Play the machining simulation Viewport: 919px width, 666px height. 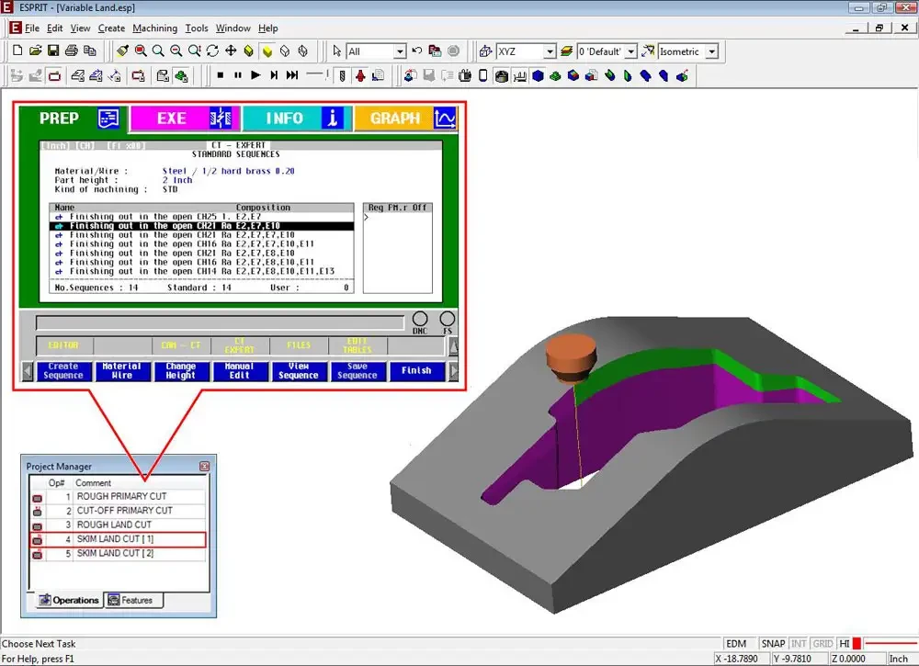255,75
